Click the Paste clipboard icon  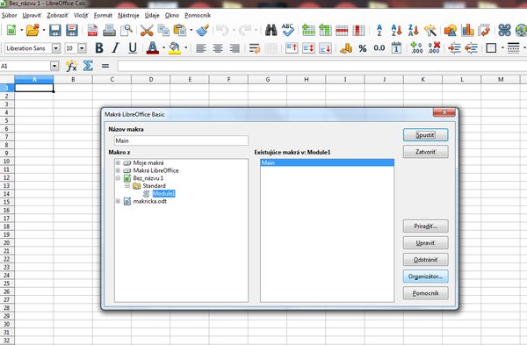click(180, 30)
